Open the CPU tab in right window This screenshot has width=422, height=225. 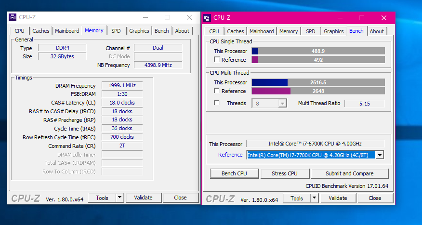pyautogui.click(x=214, y=31)
